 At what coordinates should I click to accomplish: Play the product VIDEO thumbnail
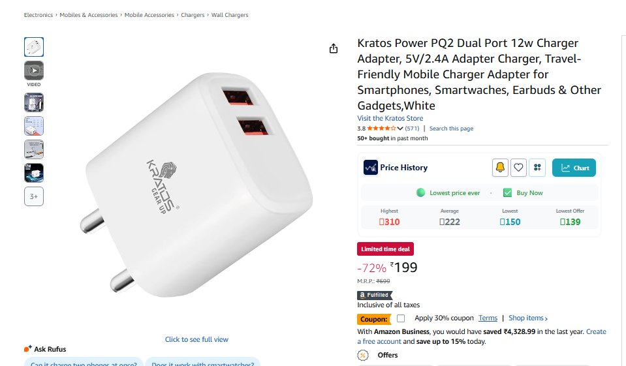(x=34, y=70)
